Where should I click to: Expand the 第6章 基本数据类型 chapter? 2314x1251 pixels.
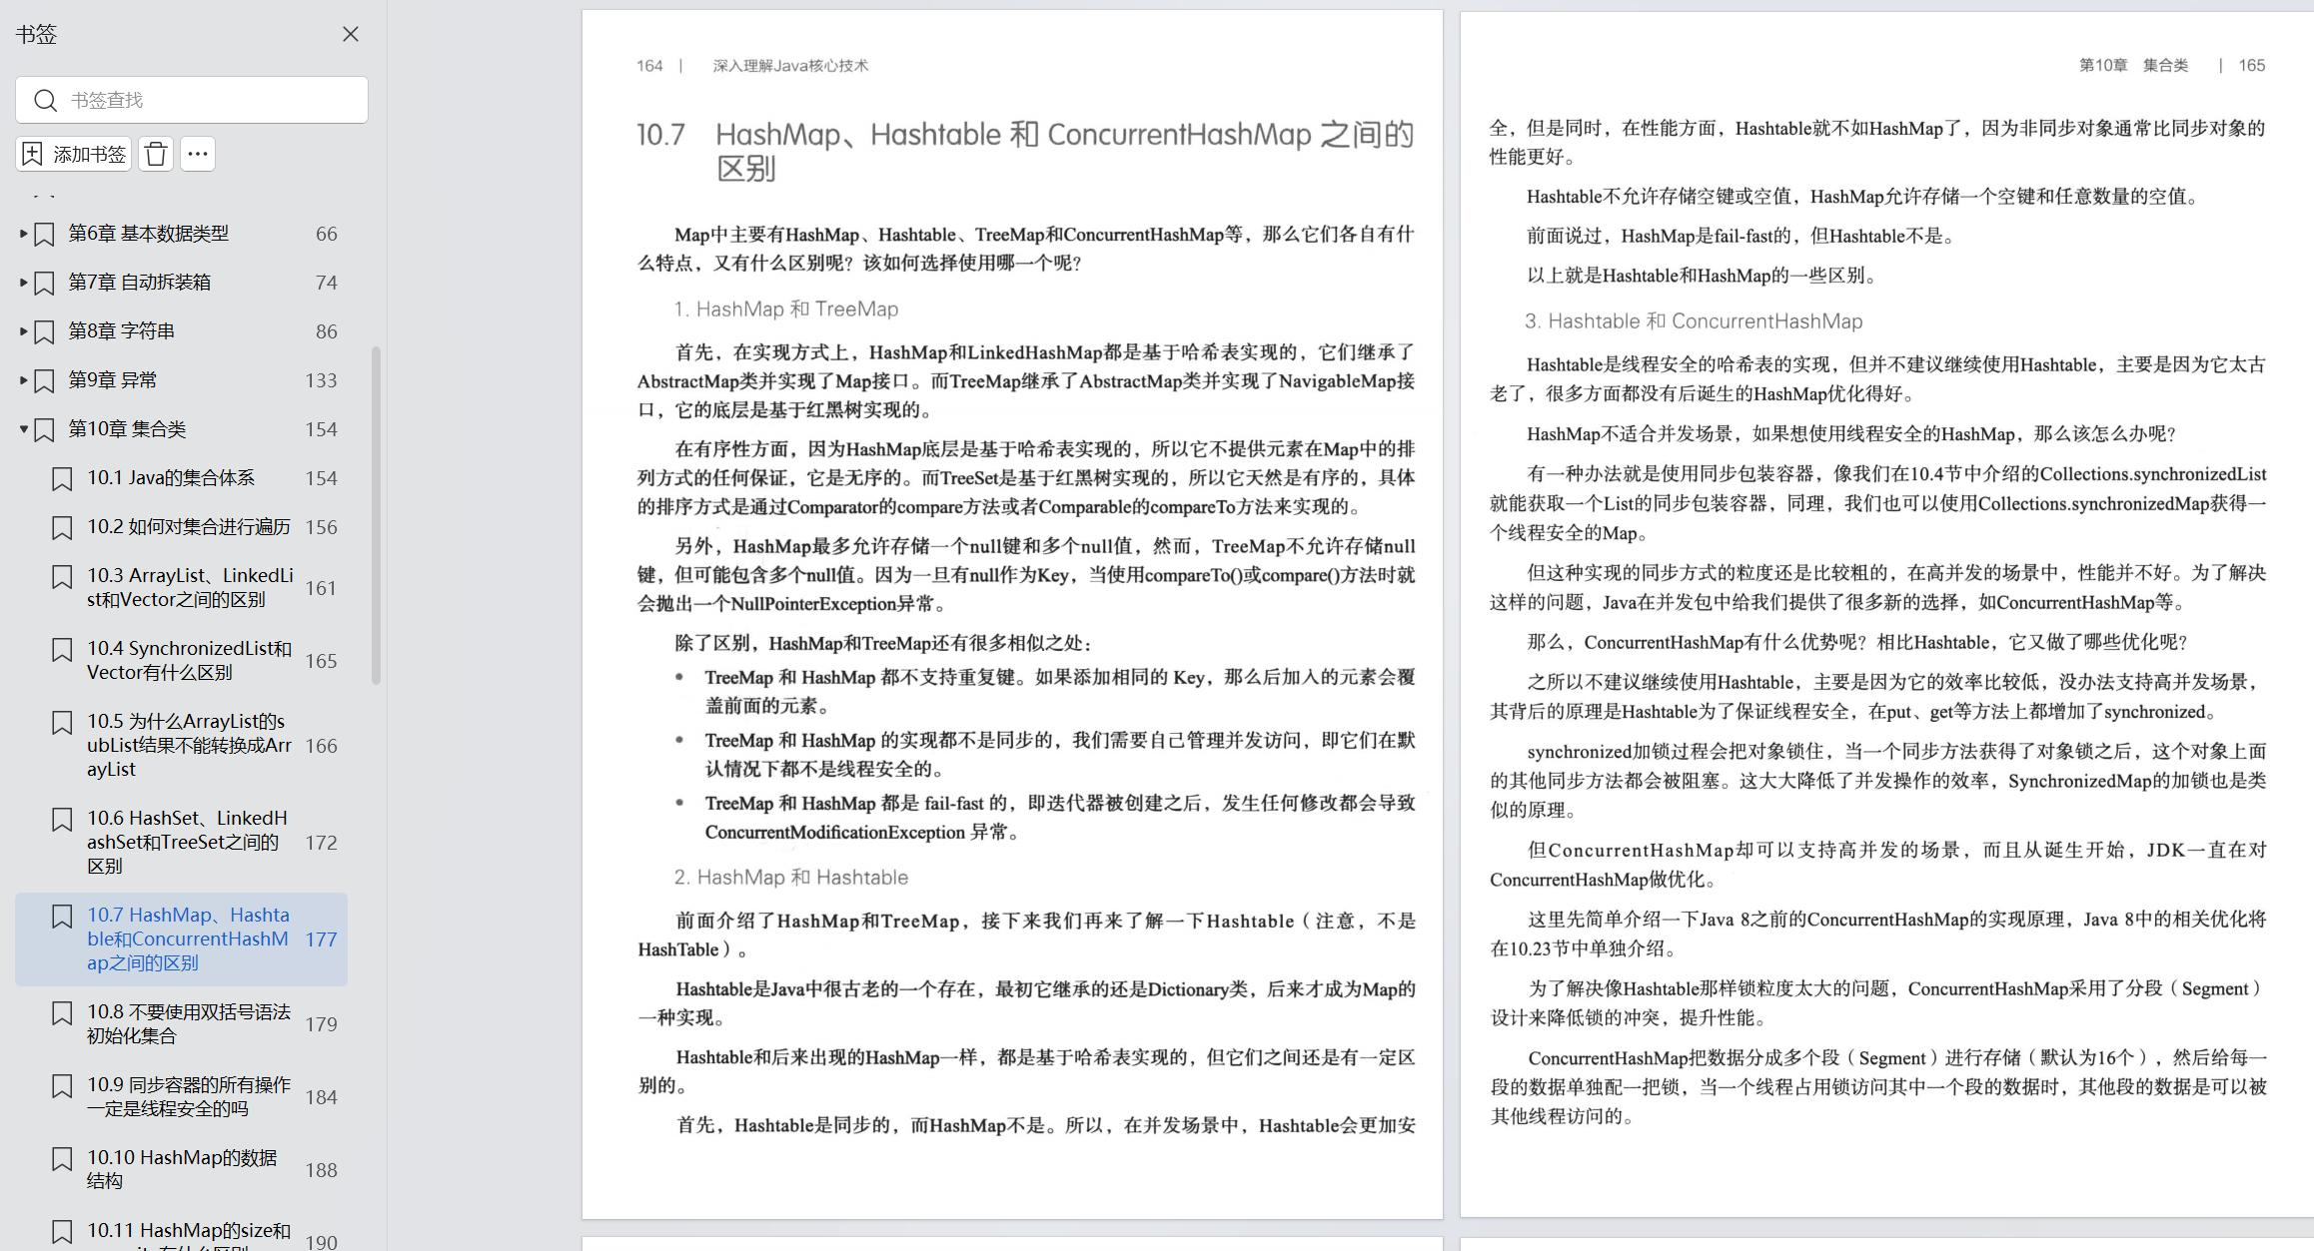tap(24, 234)
